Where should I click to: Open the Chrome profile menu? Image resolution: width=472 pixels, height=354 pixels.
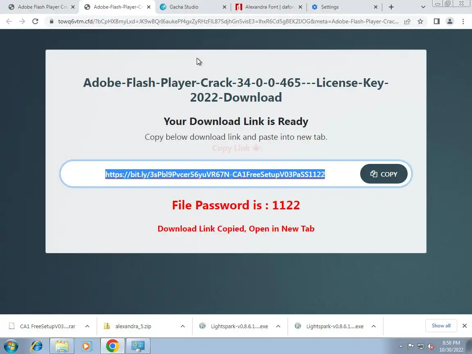(450, 21)
